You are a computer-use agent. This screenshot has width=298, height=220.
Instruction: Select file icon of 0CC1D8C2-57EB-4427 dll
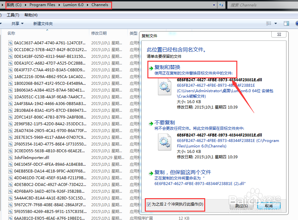point(11,50)
